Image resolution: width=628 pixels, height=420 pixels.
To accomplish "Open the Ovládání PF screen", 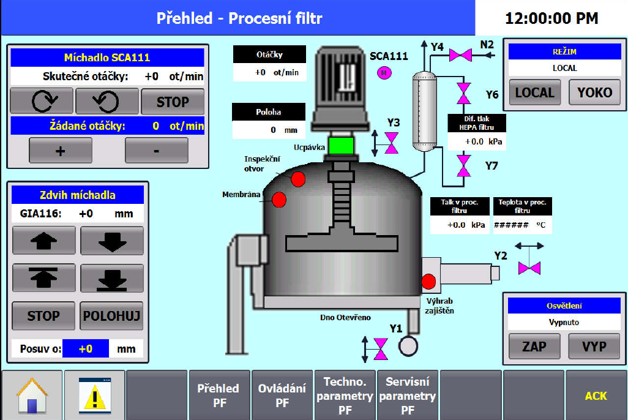I will [x=282, y=394].
